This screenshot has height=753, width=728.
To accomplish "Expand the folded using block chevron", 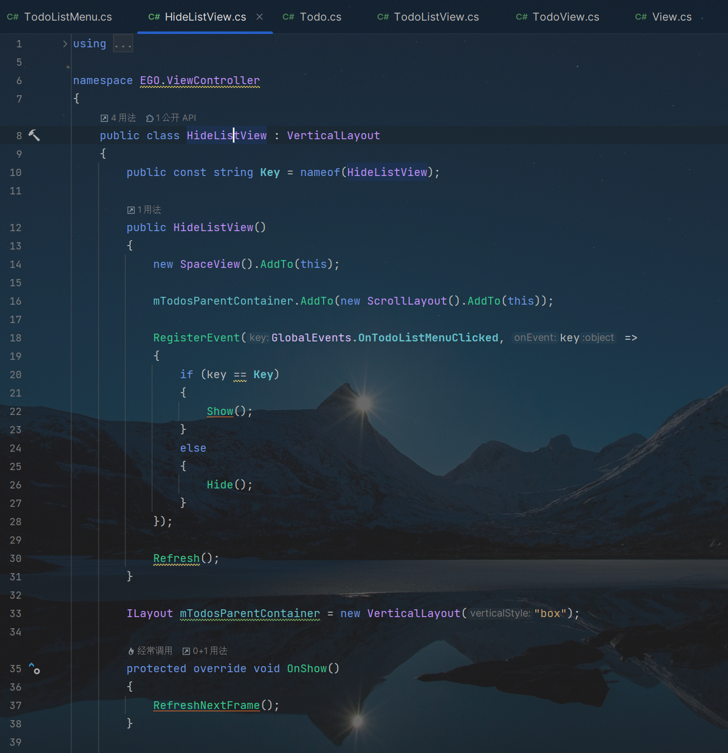I will [x=65, y=43].
